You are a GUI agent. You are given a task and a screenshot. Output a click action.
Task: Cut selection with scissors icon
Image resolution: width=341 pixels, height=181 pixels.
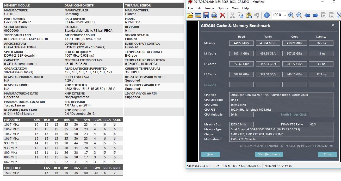(x=233, y=15)
